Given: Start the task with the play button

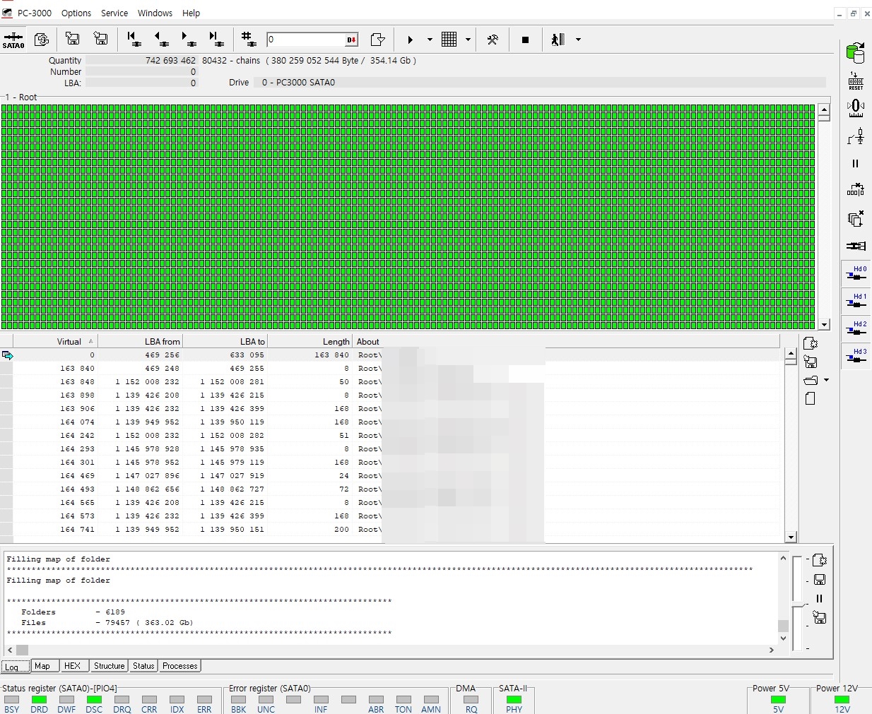Looking at the screenshot, I should pyautogui.click(x=411, y=40).
